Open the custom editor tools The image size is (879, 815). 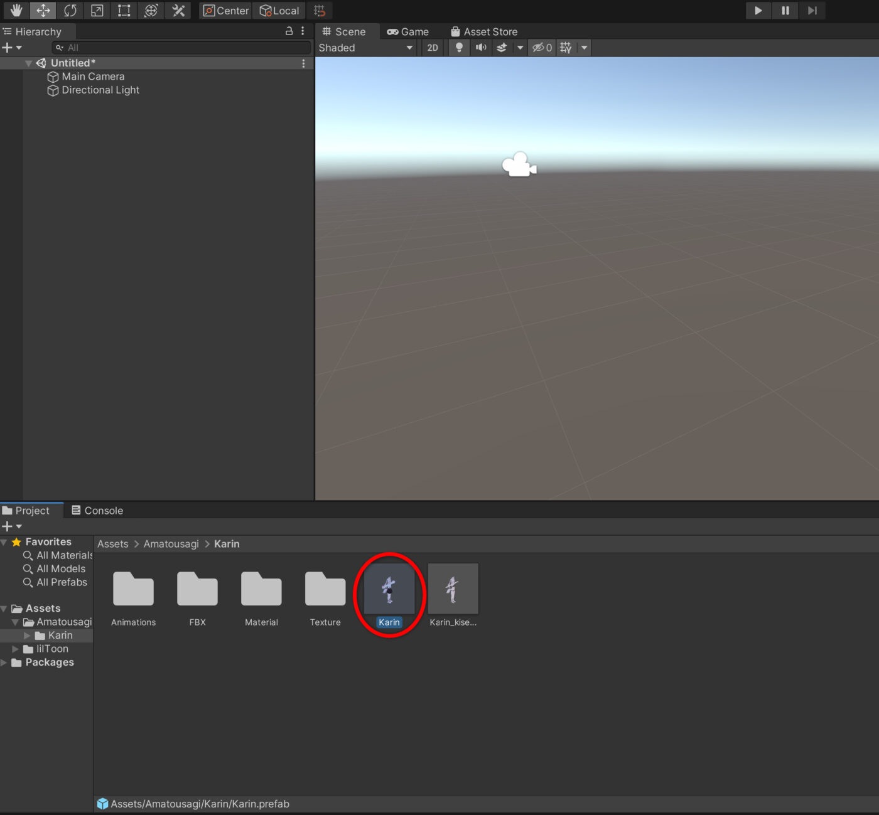point(178,11)
